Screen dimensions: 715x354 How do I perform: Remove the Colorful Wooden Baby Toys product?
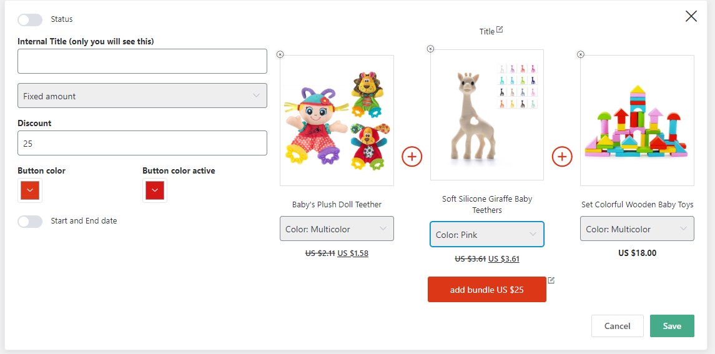click(x=581, y=54)
